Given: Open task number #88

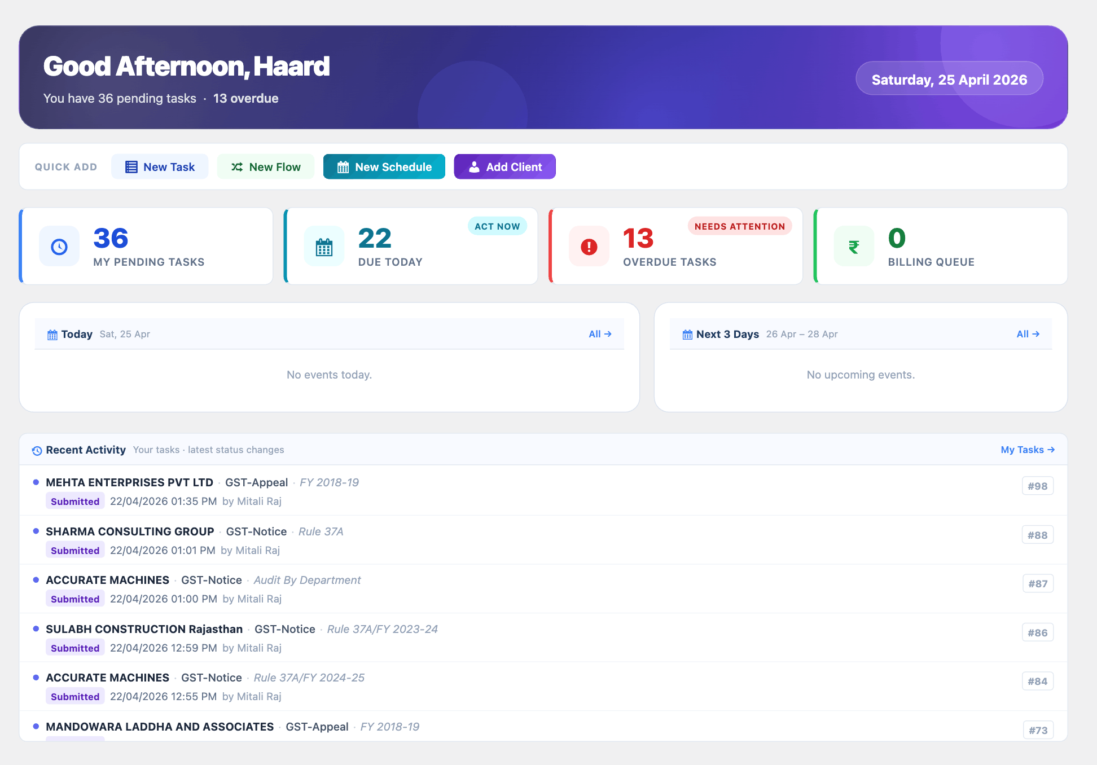Looking at the screenshot, I should pos(1037,535).
